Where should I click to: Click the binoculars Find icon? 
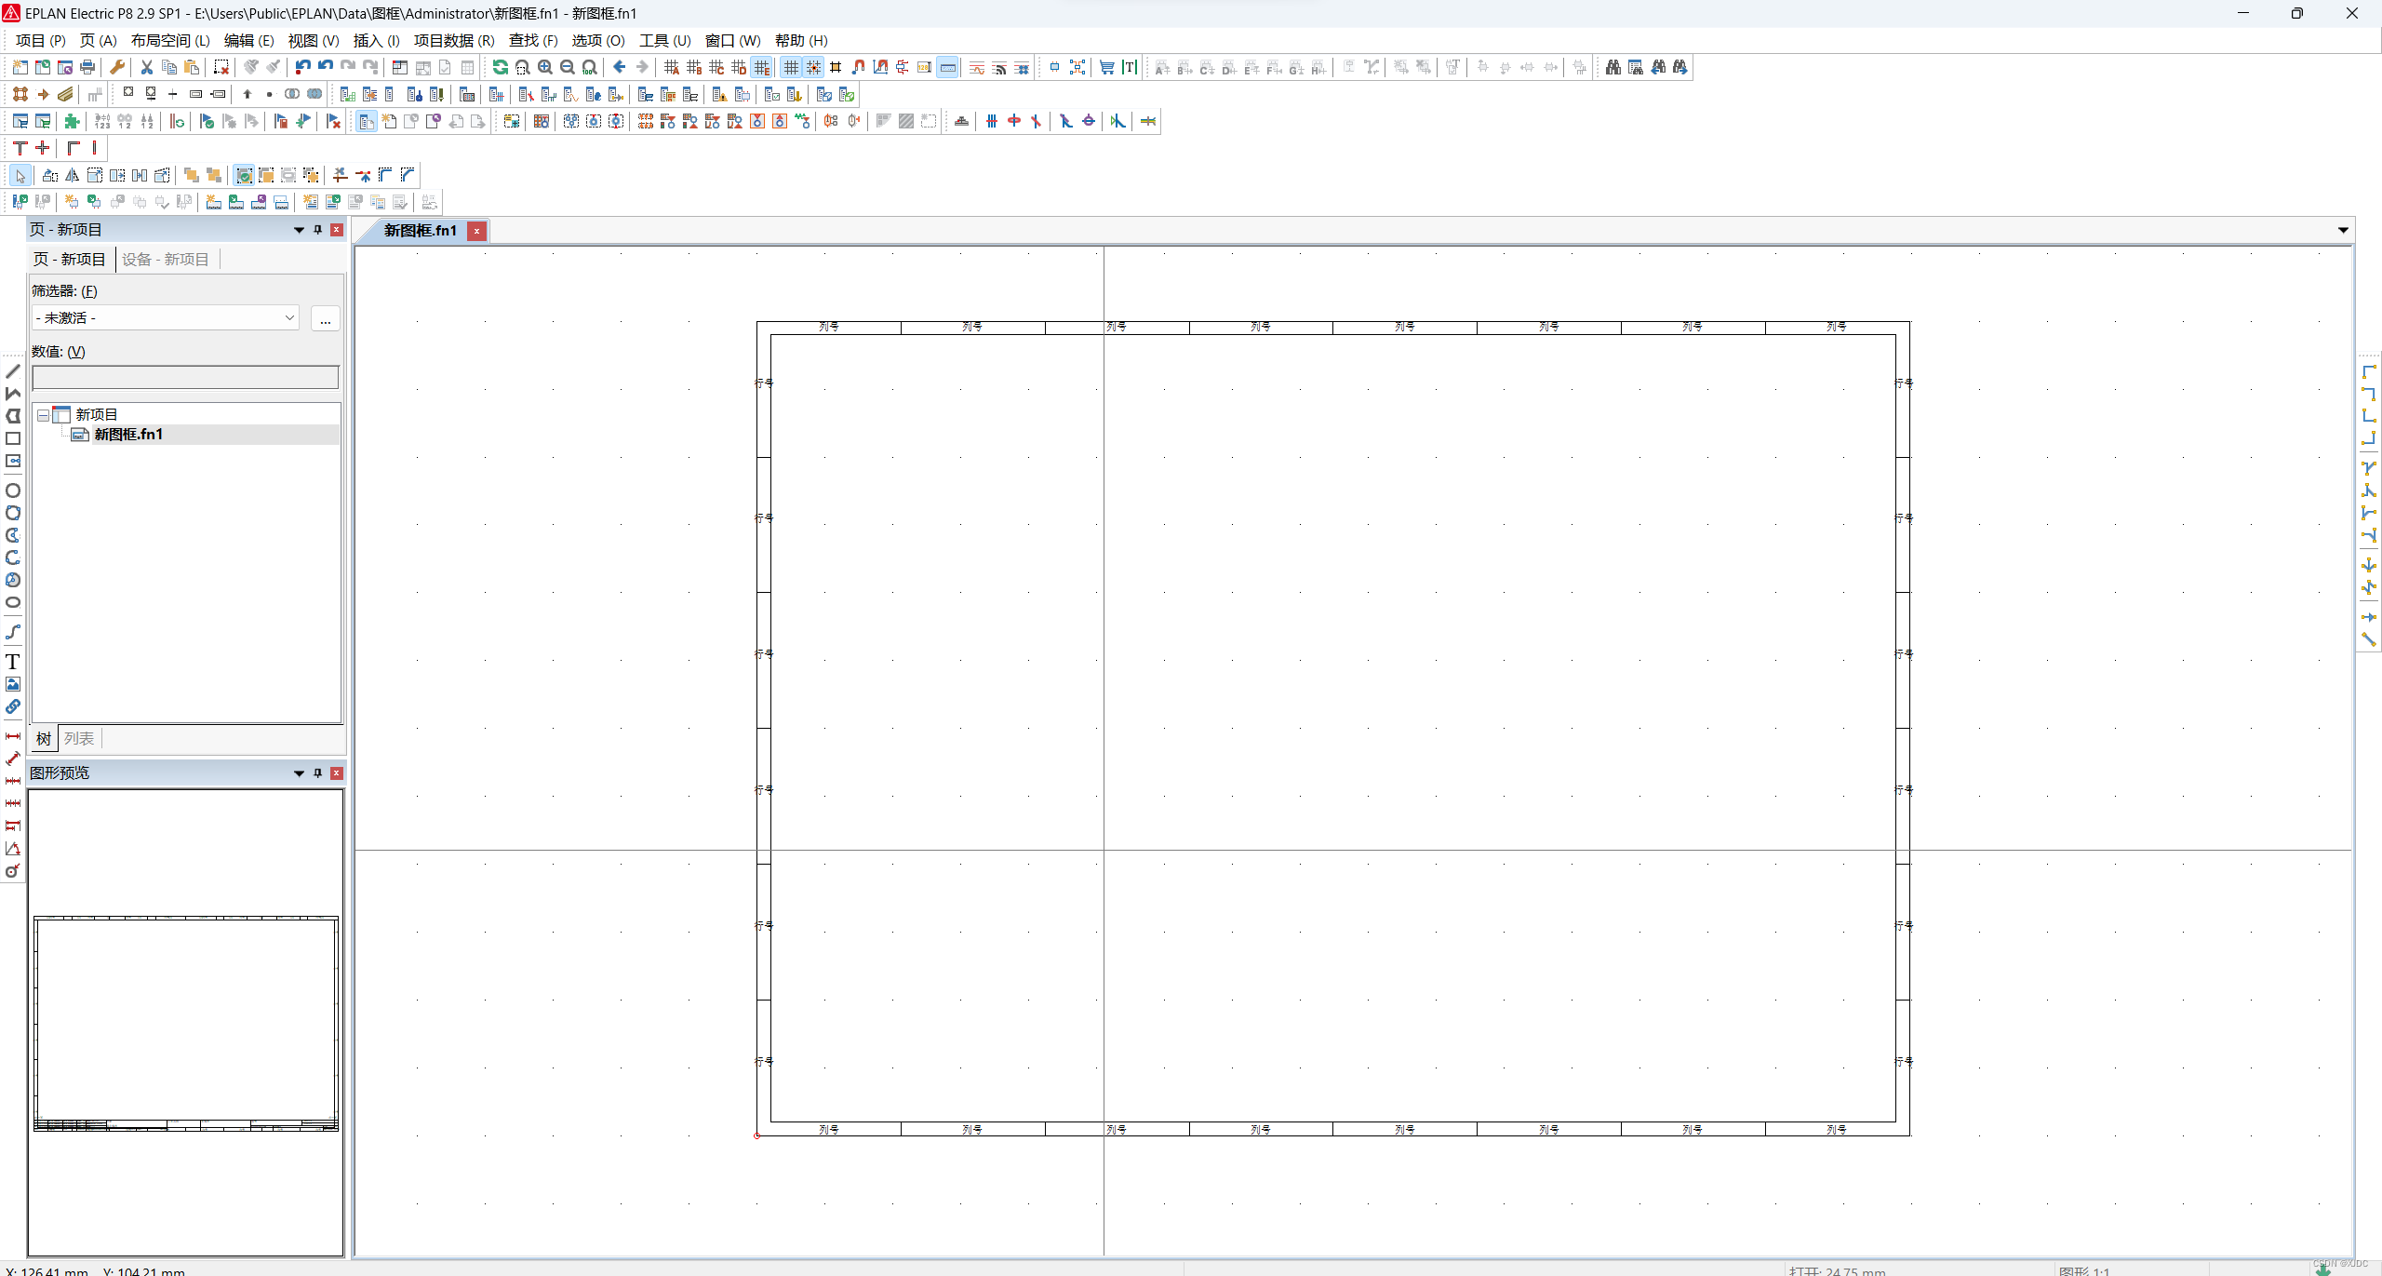[x=1613, y=67]
